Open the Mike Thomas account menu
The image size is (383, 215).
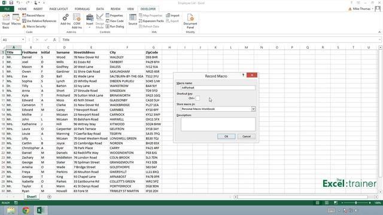click(361, 9)
